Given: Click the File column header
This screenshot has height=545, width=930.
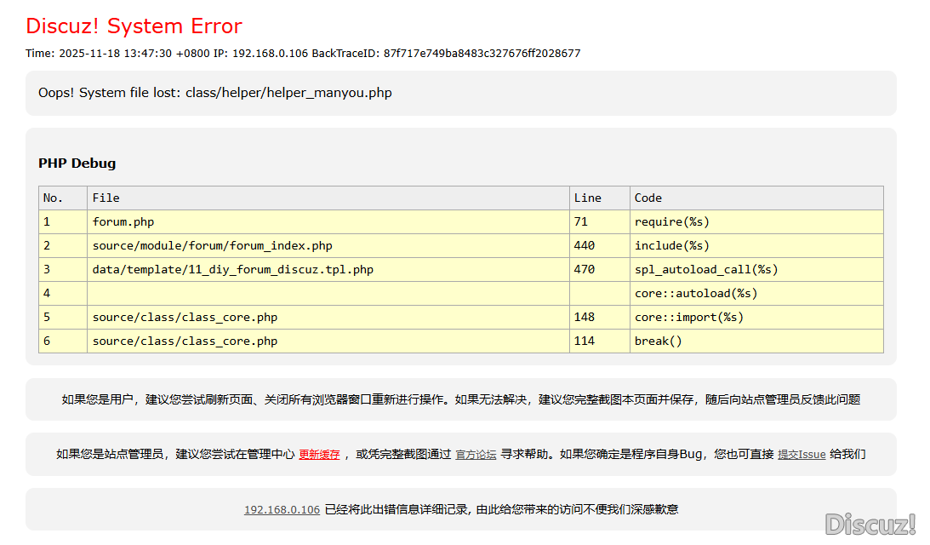Looking at the screenshot, I should [106, 198].
